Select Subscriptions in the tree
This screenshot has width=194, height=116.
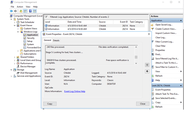tap(30, 54)
